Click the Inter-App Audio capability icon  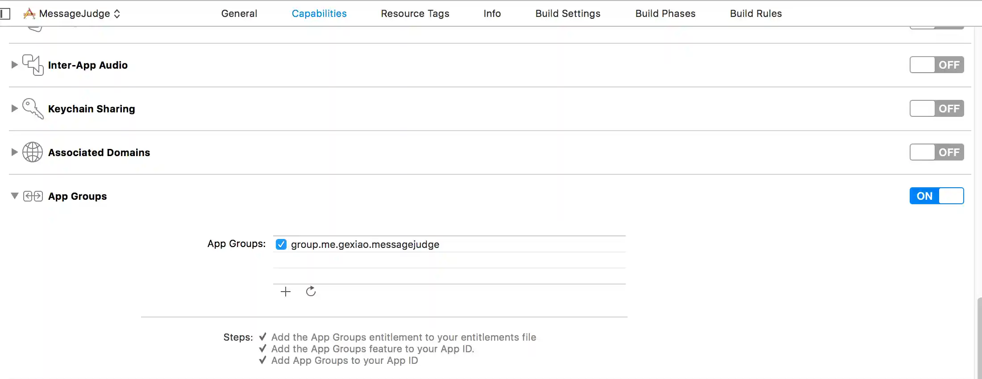coord(33,65)
